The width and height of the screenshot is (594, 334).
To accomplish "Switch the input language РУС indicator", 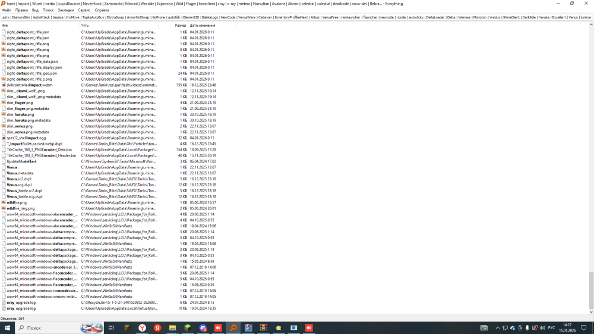I will [x=552, y=327].
